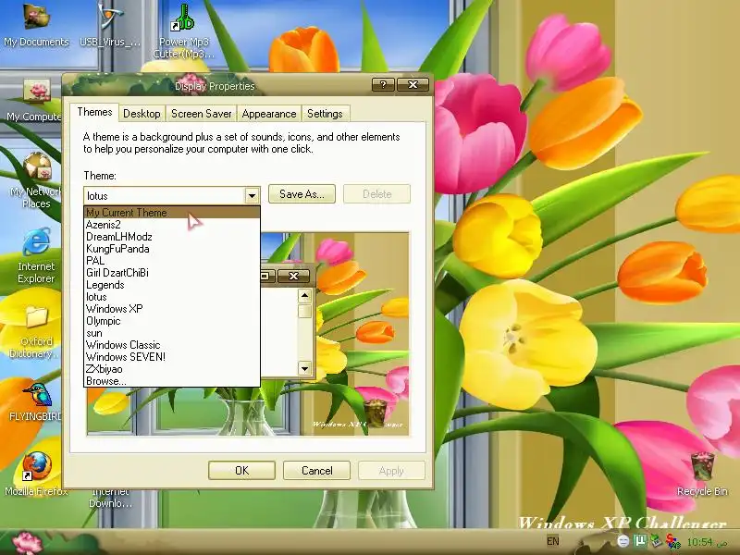Click the Theme combo box showing lotus
This screenshot has height=555, width=740.
point(172,195)
